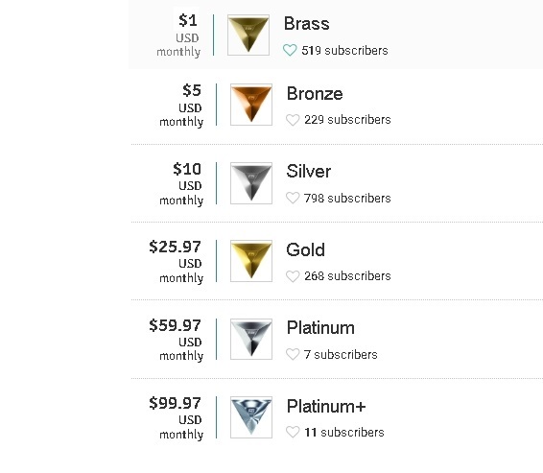Click the $99.97 USD monthly price
This screenshot has height=473, width=543.
[x=176, y=418]
